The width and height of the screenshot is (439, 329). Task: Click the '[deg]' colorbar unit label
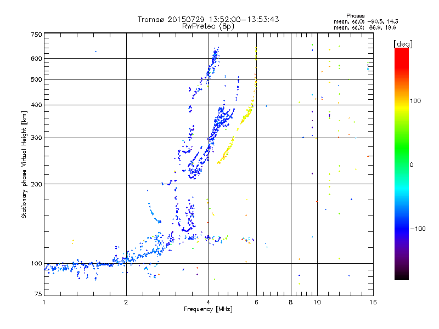point(403,44)
